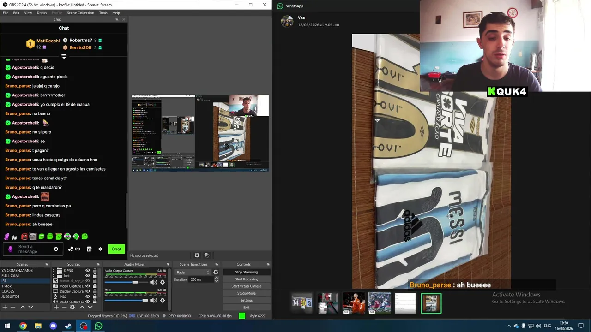Open transition properties gear icon
The image size is (591, 332).
click(x=216, y=272)
